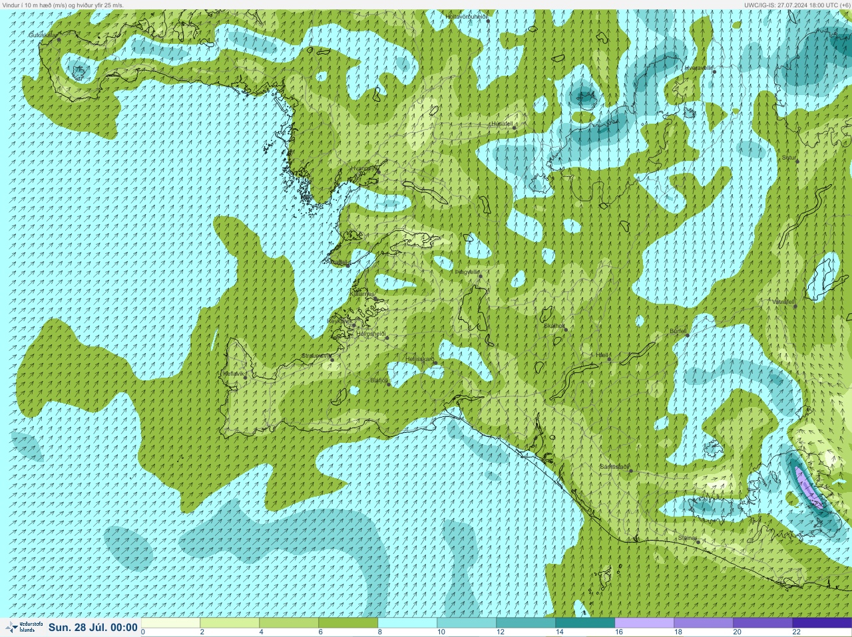Click the 8–10 m/s light cyan swatch
Screen dimensions: 852x637
407,623
